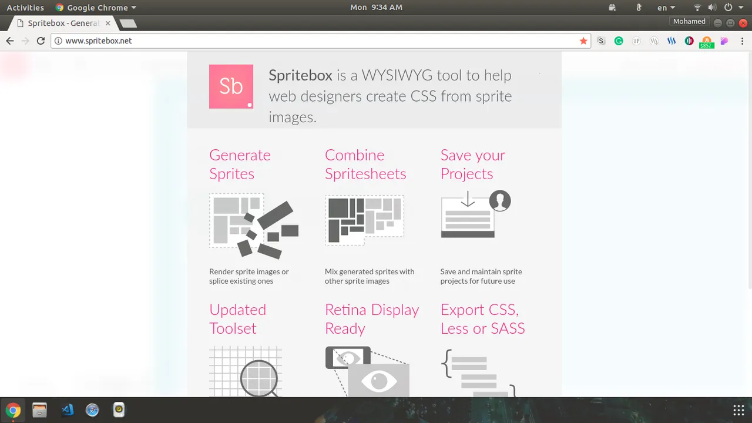Image resolution: width=752 pixels, height=423 pixels.
Task: Open Chrome three-dot menu
Action: pyautogui.click(x=742, y=41)
